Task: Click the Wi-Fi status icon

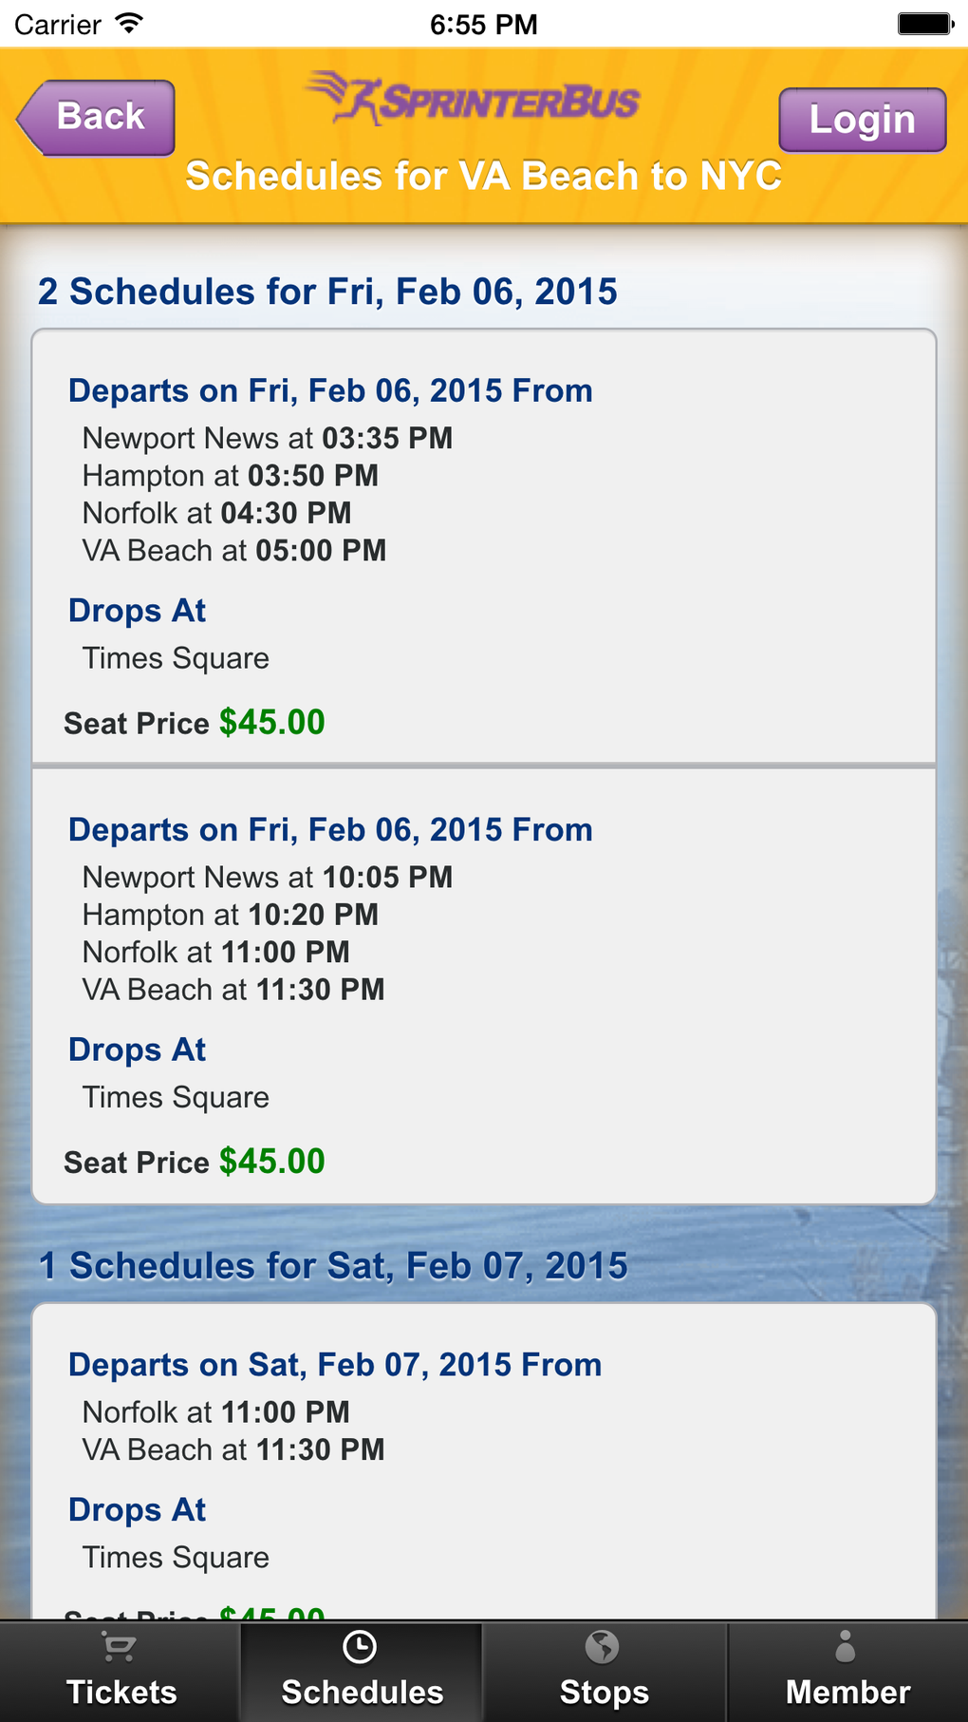Action: [x=129, y=24]
